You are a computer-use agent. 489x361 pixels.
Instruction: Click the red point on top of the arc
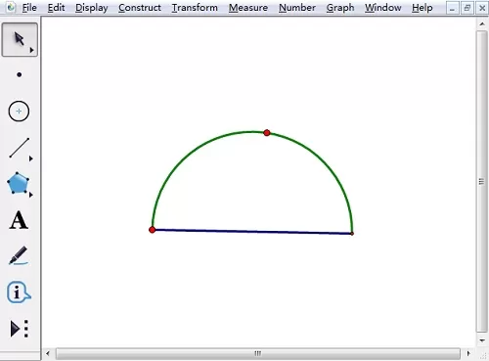(267, 133)
